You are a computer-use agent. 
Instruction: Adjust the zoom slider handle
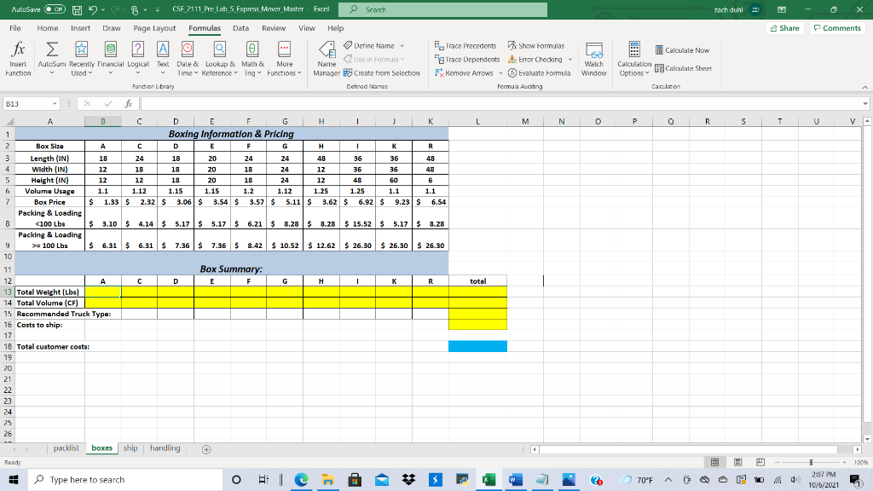(811, 462)
